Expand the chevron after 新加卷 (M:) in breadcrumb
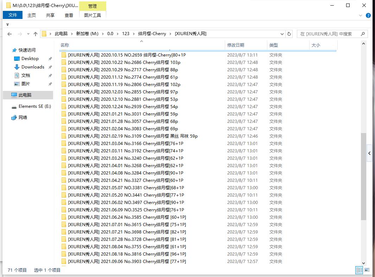 pos(103,34)
